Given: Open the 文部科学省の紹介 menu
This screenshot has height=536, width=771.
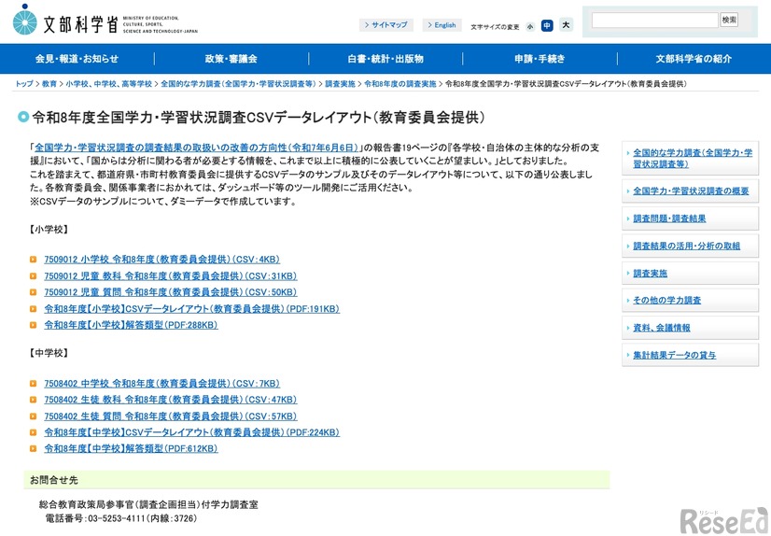Looking at the screenshot, I should tap(694, 59).
